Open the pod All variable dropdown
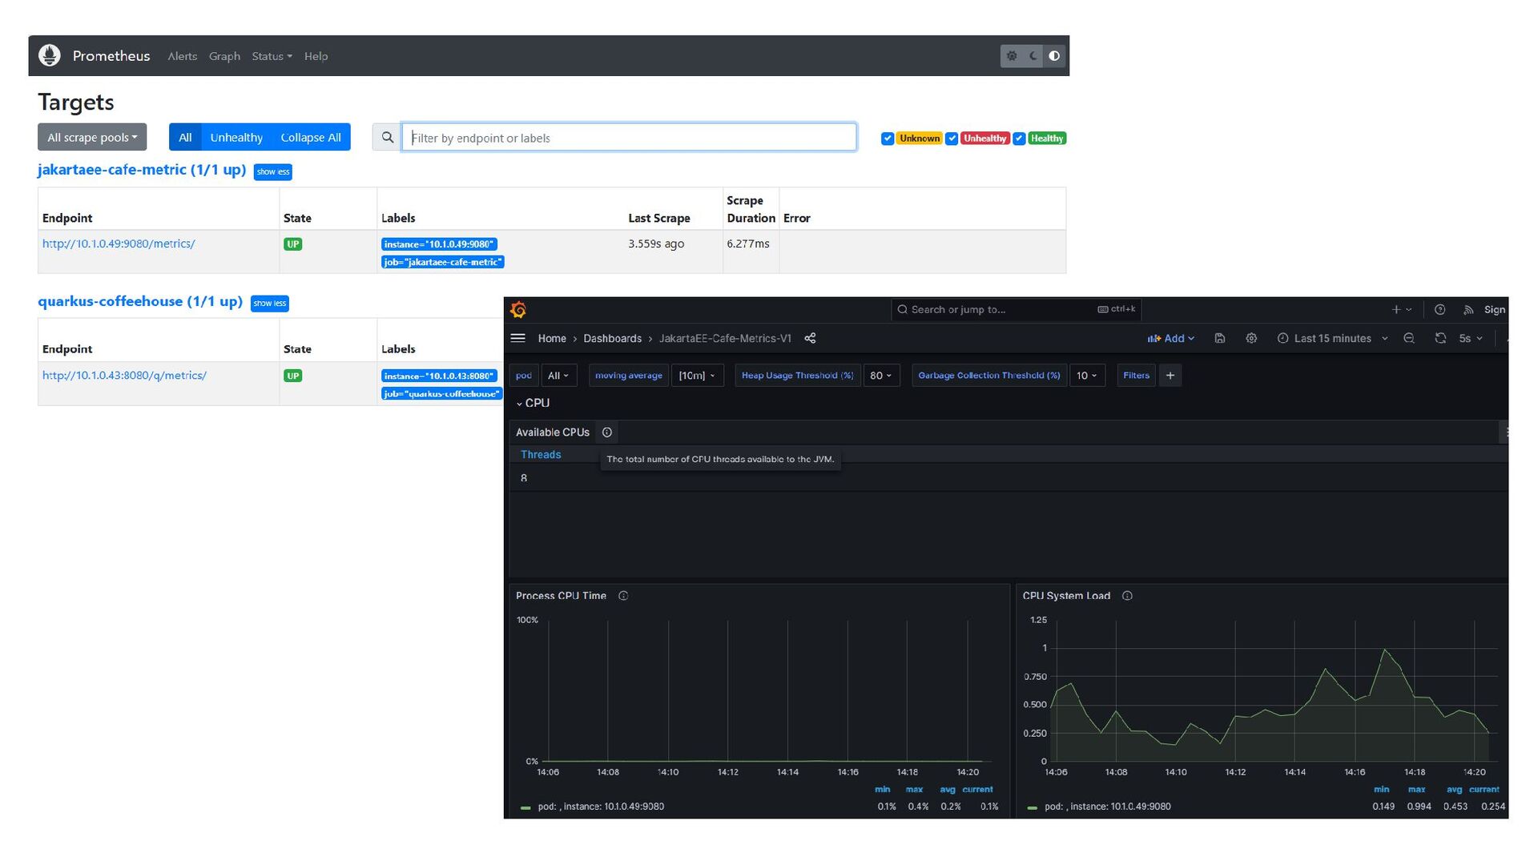1538x865 pixels. tap(558, 375)
